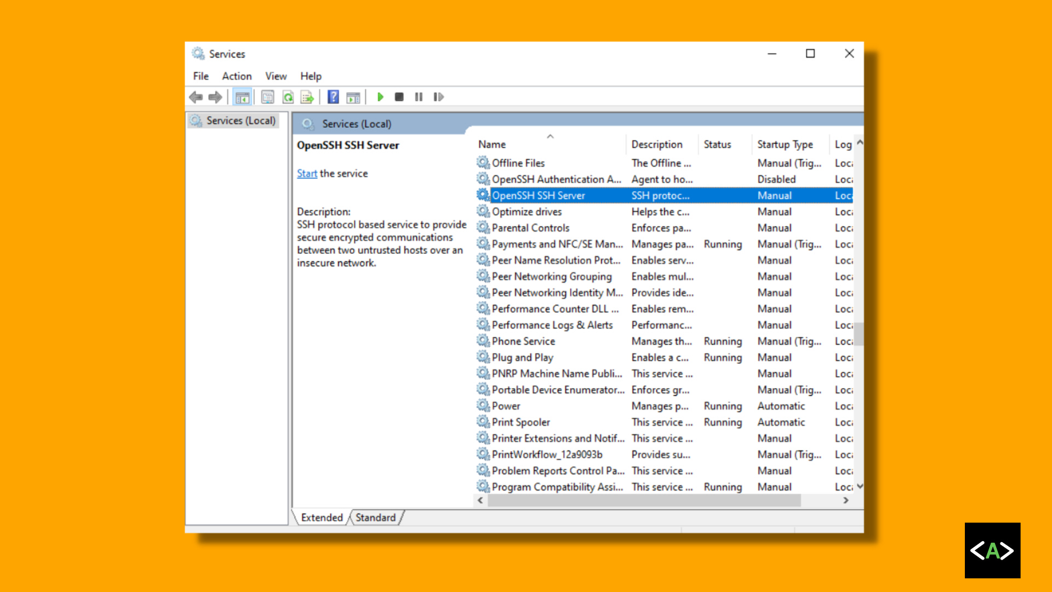Switch to the Standard tab
1052x592 pixels.
[x=375, y=517]
